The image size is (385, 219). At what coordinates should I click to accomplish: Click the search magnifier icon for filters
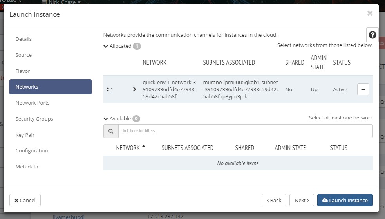111,131
